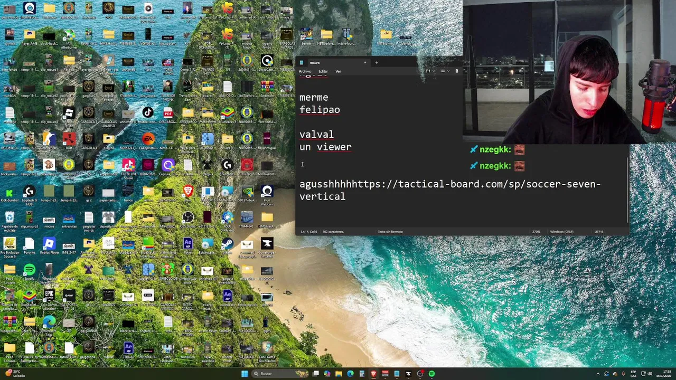Click the 'felipao' line in Notepad
Screen dimensions: 676x380
click(x=320, y=110)
